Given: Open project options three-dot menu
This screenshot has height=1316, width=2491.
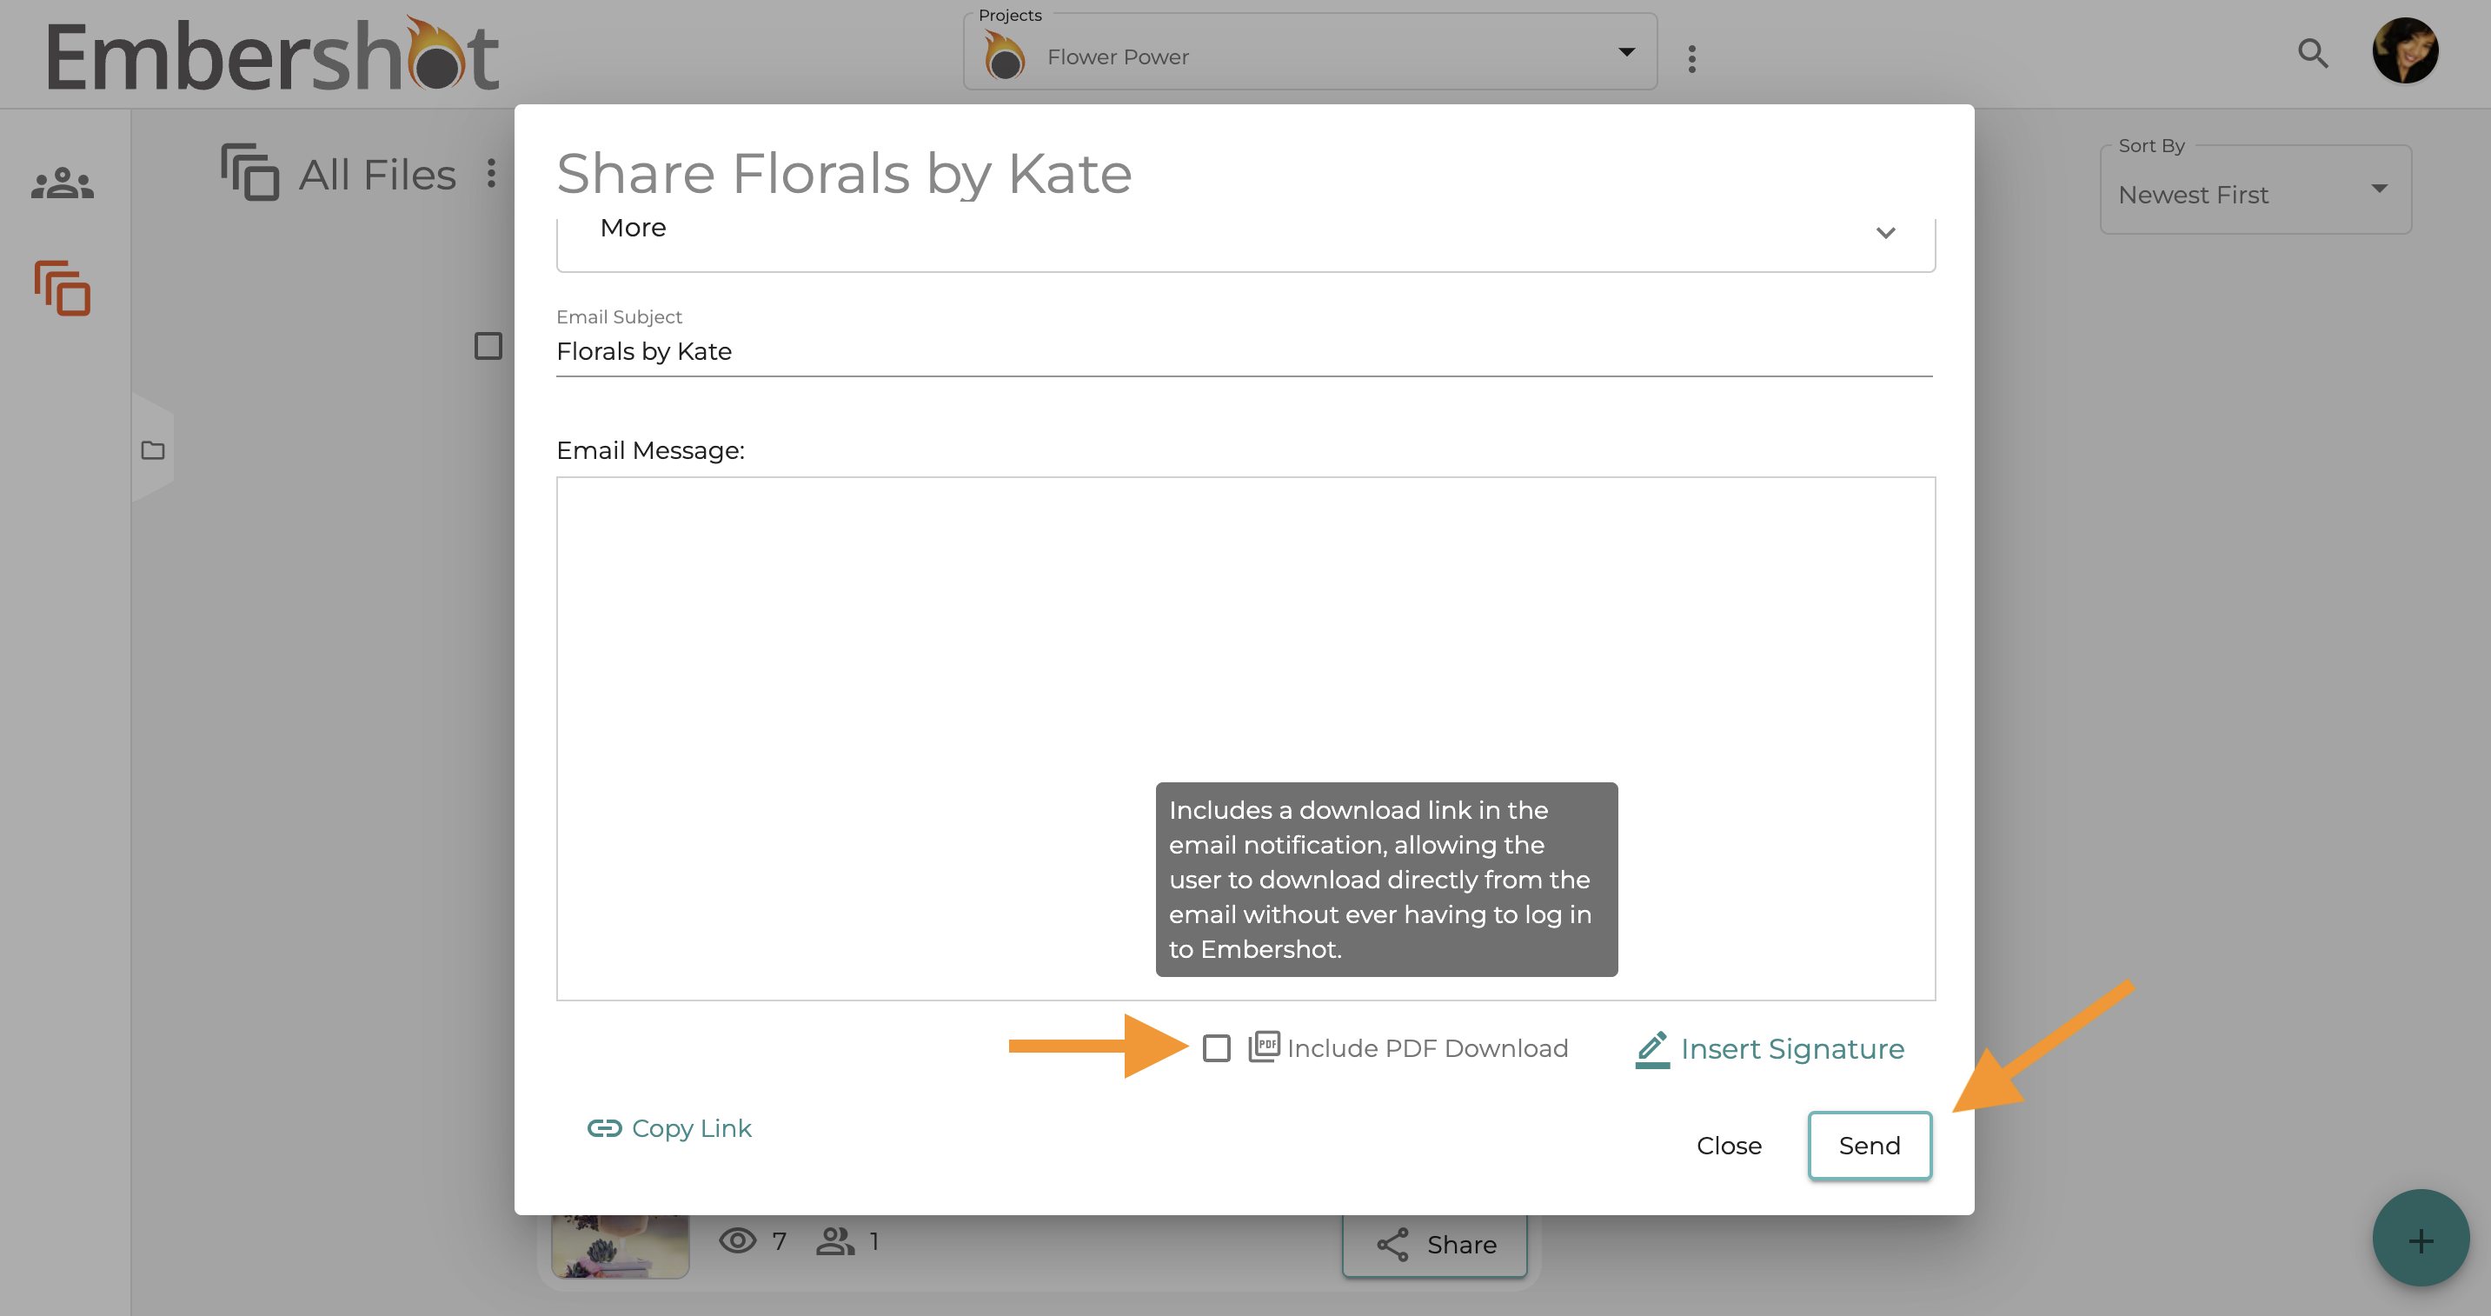Looking at the screenshot, I should click(1691, 59).
